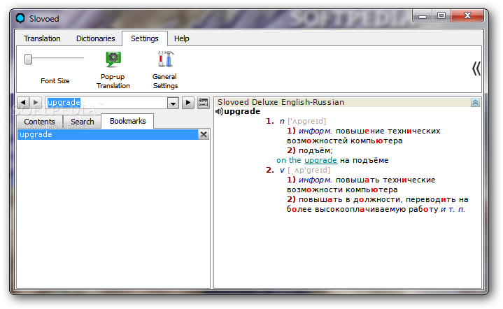Click the text 'подъём;'
Screen dimensions: 503x309
point(316,150)
